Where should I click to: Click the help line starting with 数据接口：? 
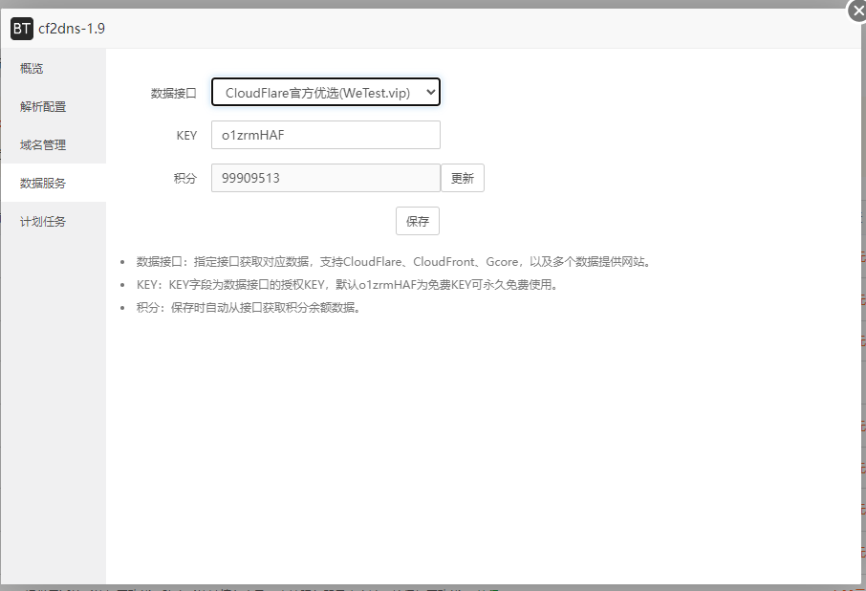(395, 262)
